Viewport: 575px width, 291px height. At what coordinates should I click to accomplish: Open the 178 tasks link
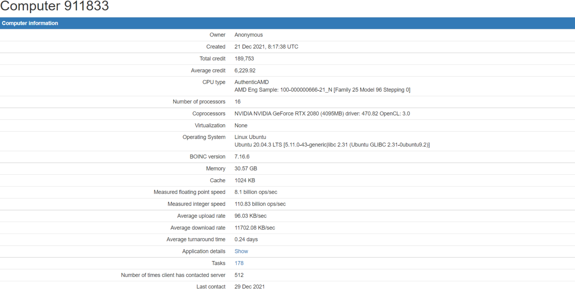click(239, 263)
